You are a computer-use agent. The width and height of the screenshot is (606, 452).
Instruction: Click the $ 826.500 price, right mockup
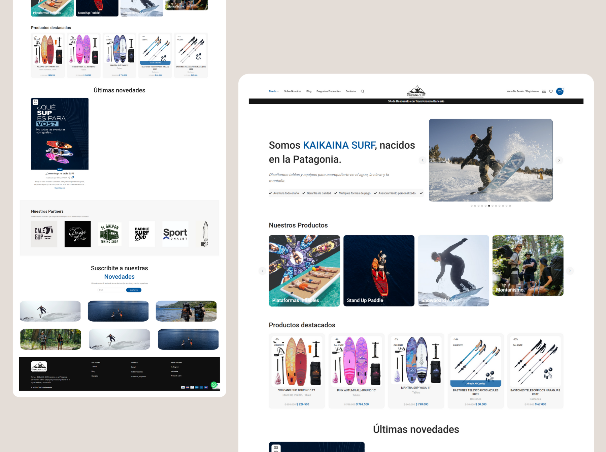303,404
